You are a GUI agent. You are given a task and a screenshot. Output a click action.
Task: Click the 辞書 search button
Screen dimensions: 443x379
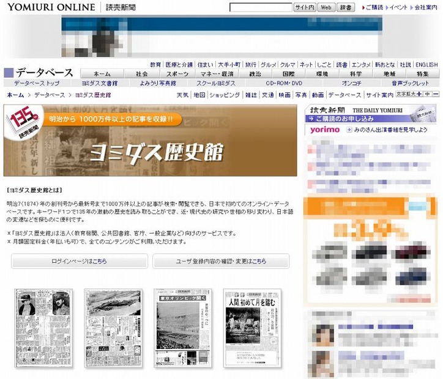[x=346, y=7]
